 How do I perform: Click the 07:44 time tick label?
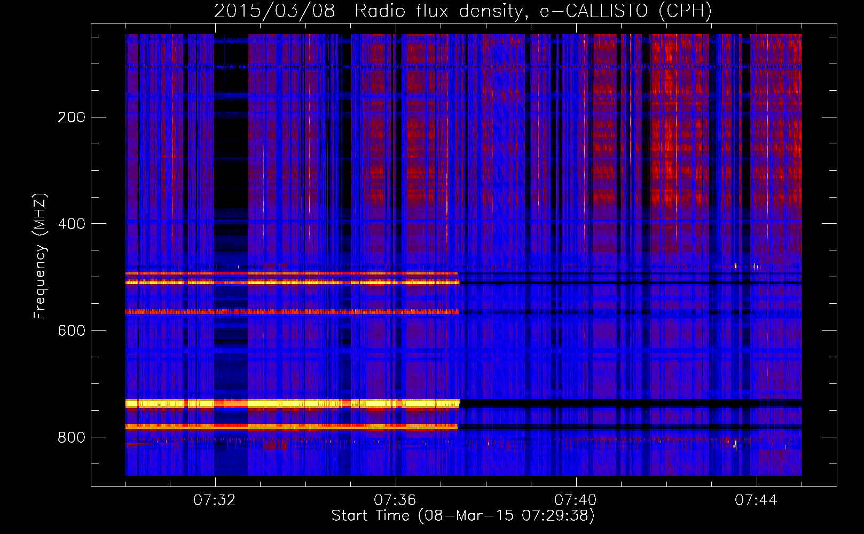[756, 500]
